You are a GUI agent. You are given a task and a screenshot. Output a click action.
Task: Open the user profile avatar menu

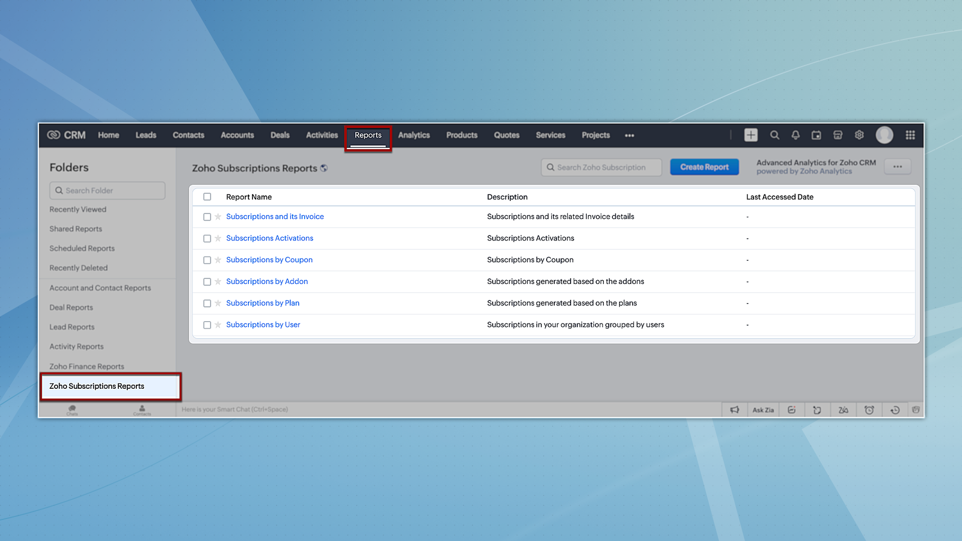(884, 135)
